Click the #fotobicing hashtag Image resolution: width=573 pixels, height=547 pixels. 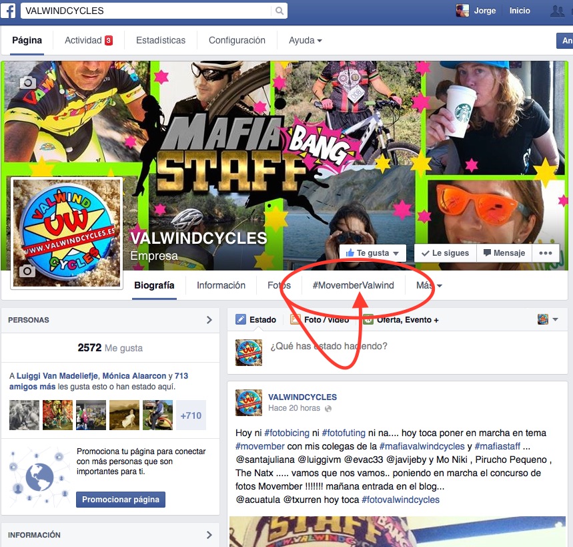[x=287, y=433]
